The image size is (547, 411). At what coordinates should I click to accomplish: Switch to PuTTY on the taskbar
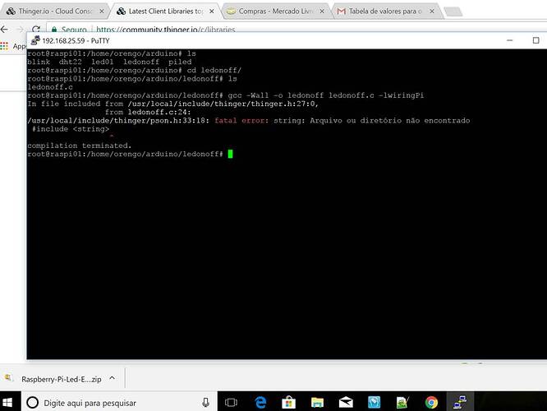tap(460, 403)
